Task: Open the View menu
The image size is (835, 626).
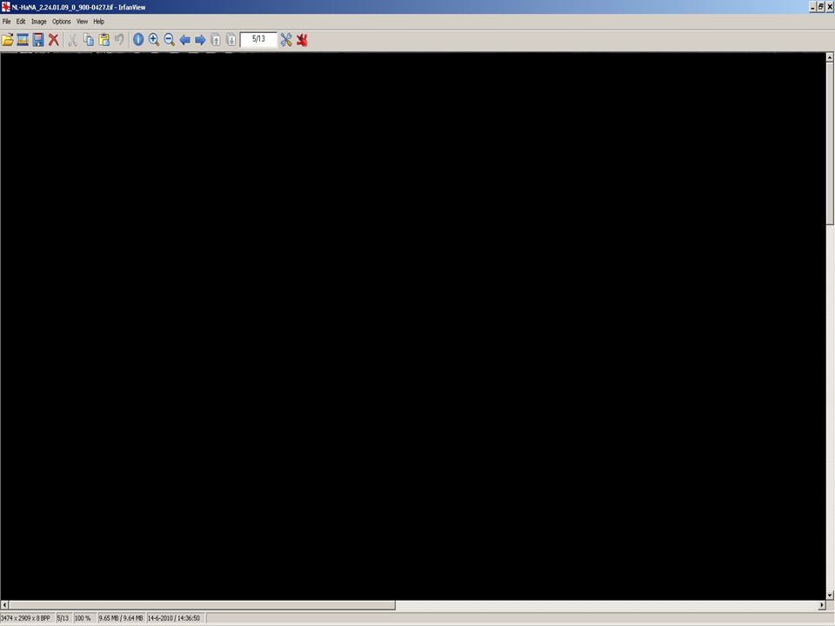Action: tap(82, 22)
